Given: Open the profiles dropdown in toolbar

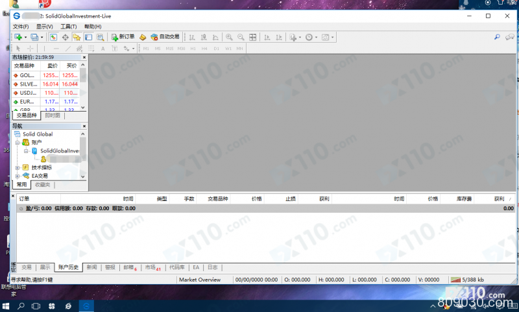Looking at the screenshot, I should click(x=42, y=37).
